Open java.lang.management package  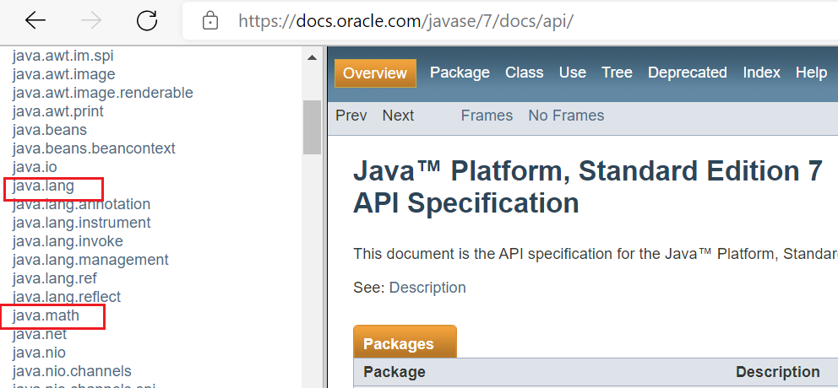coord(90,260)
